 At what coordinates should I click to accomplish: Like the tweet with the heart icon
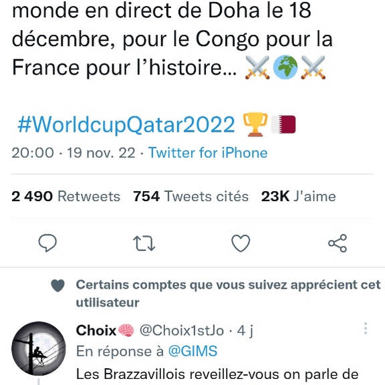tap(241, 243)
